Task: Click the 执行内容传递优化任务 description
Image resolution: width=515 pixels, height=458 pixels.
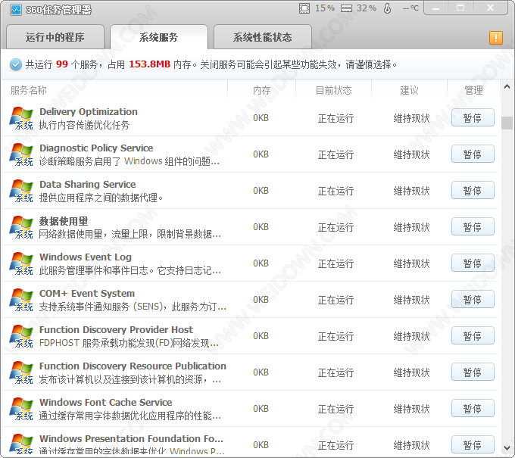Action: pos(84,125)
